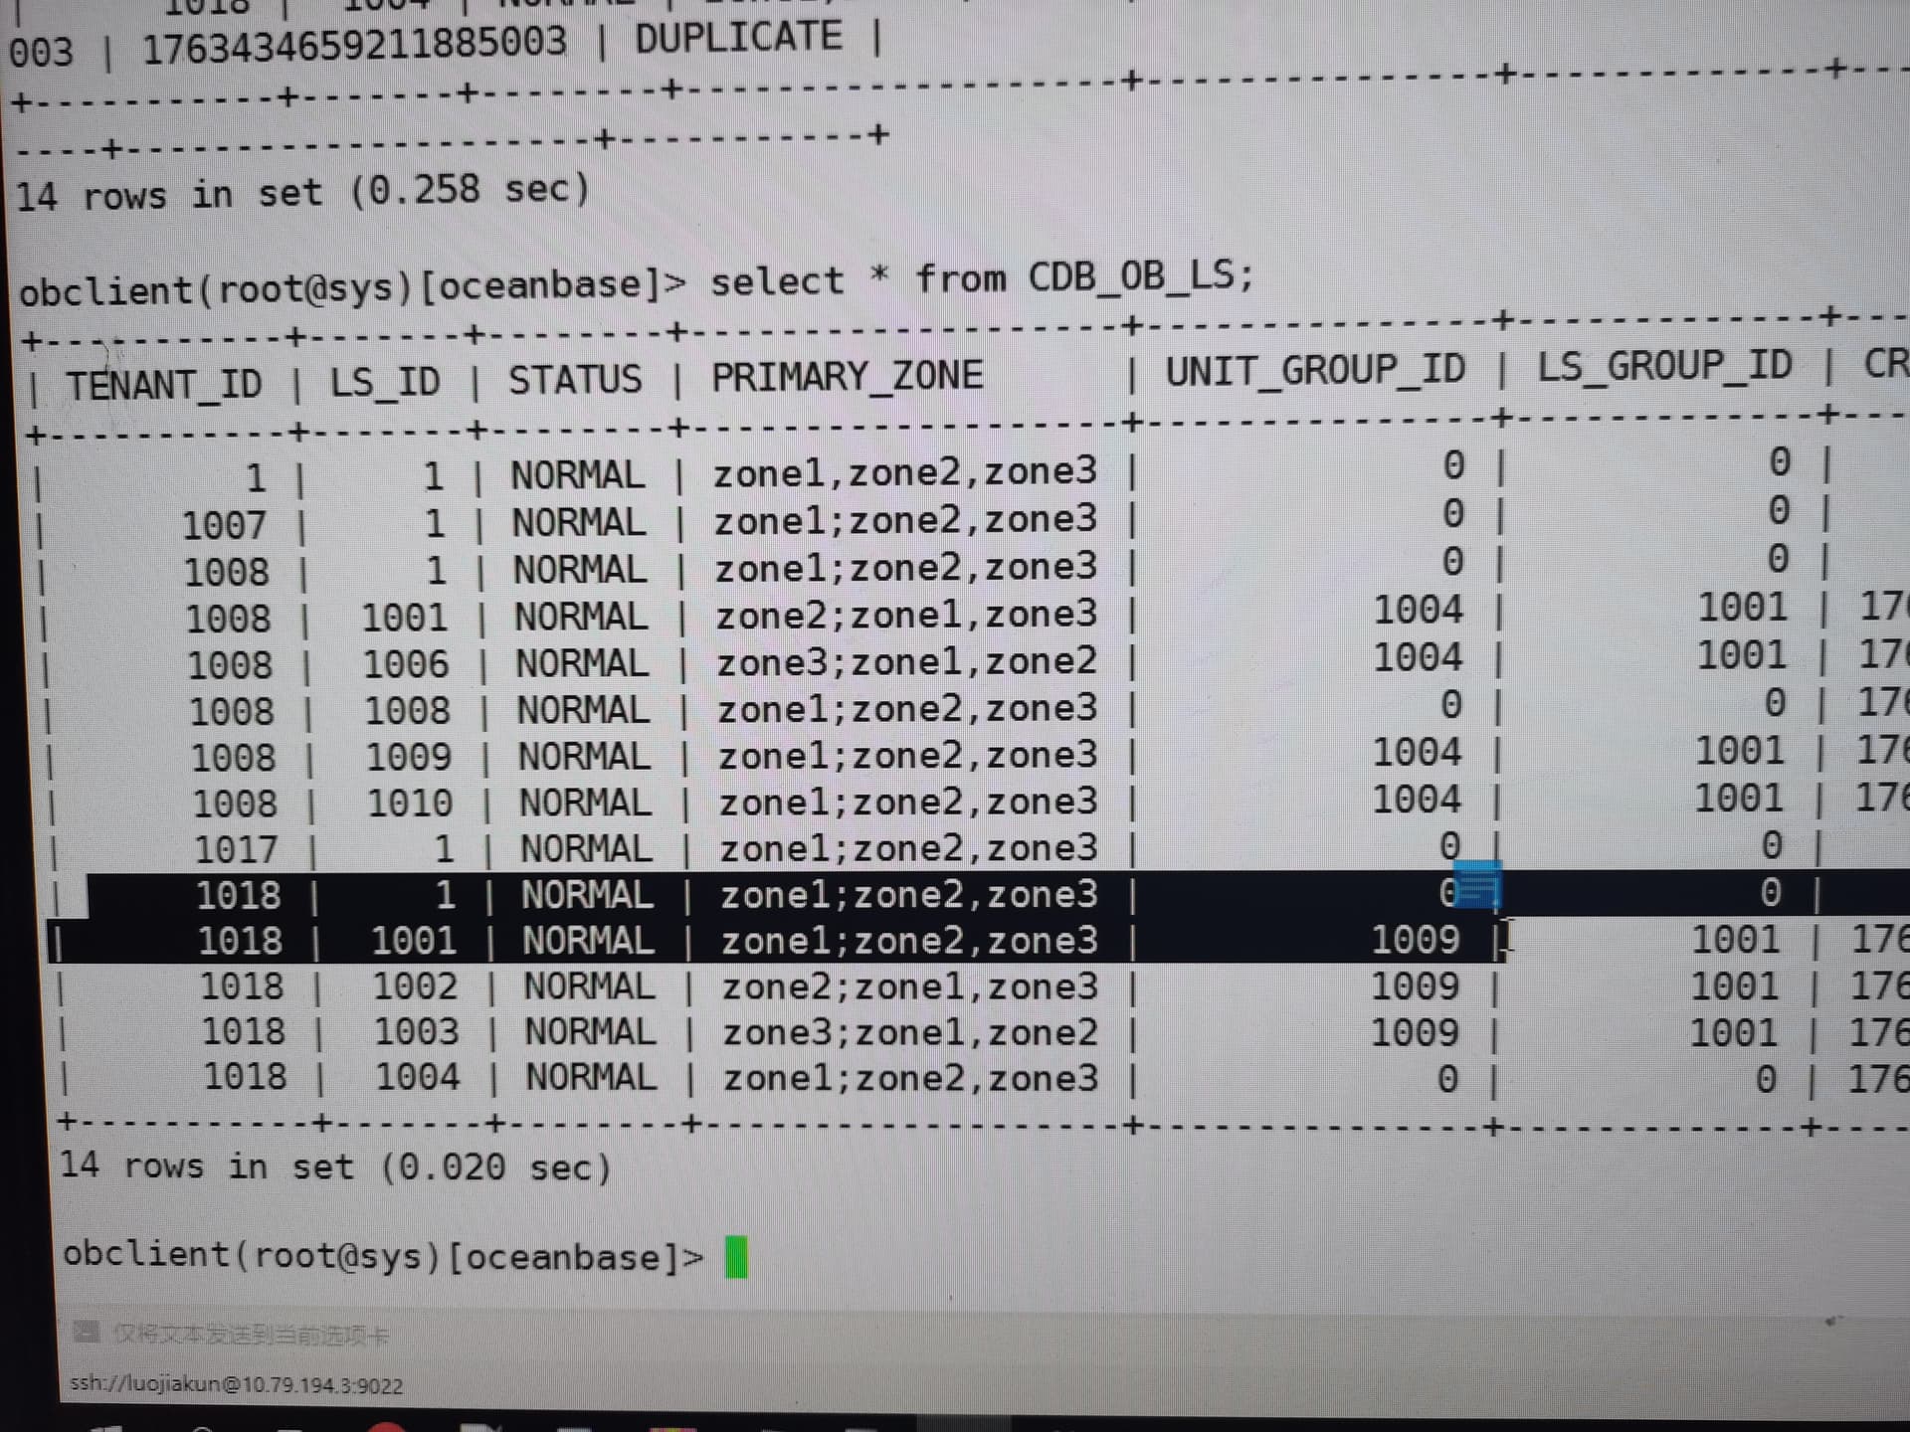The height and width of the screenshot is (1432, 1910).
Task: Click the Windows Start button on taskbar
Action: (x=105, y=1428)
